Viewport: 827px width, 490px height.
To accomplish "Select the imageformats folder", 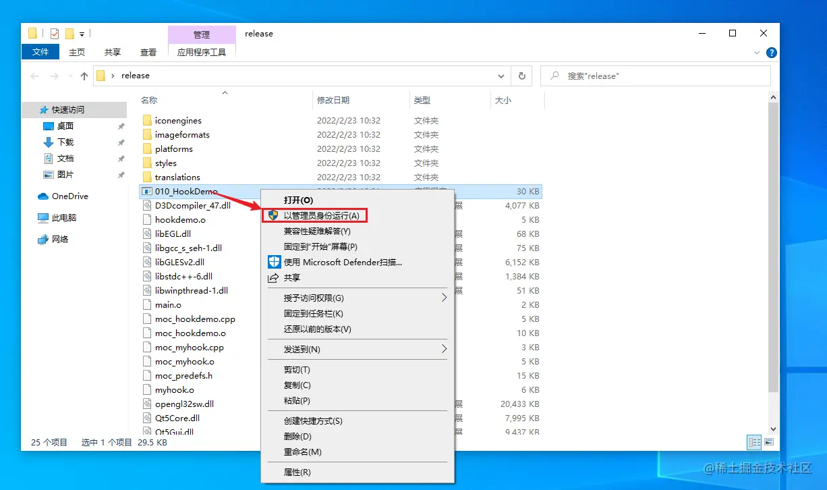I will coord(182,135).
